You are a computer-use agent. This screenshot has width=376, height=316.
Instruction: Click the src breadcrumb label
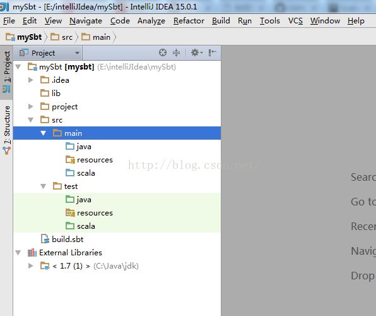67,37
